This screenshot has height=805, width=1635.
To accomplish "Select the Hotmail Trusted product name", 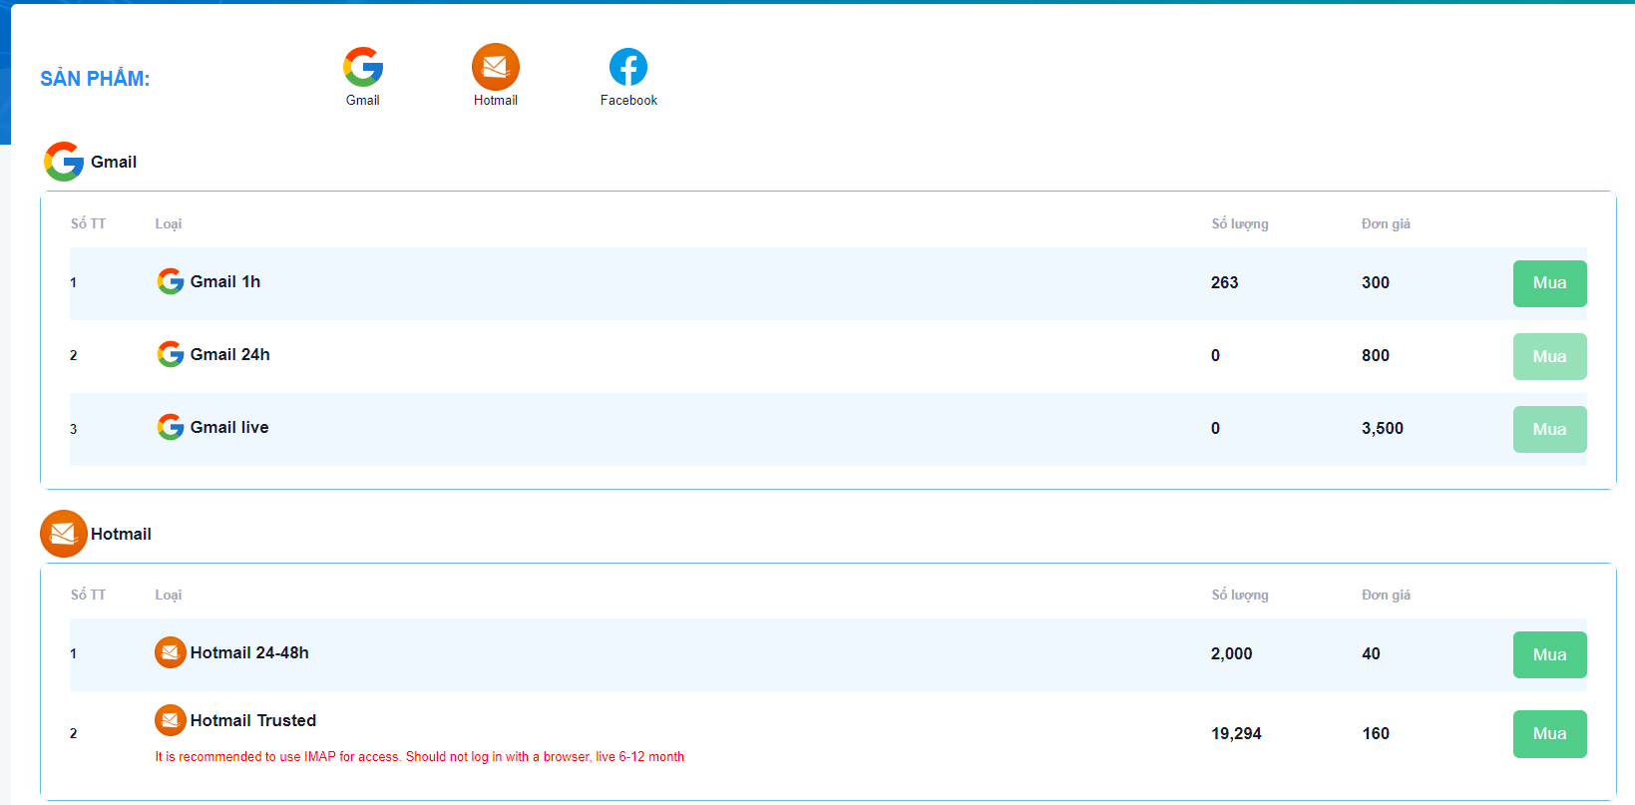I will (x=253, y=720).
